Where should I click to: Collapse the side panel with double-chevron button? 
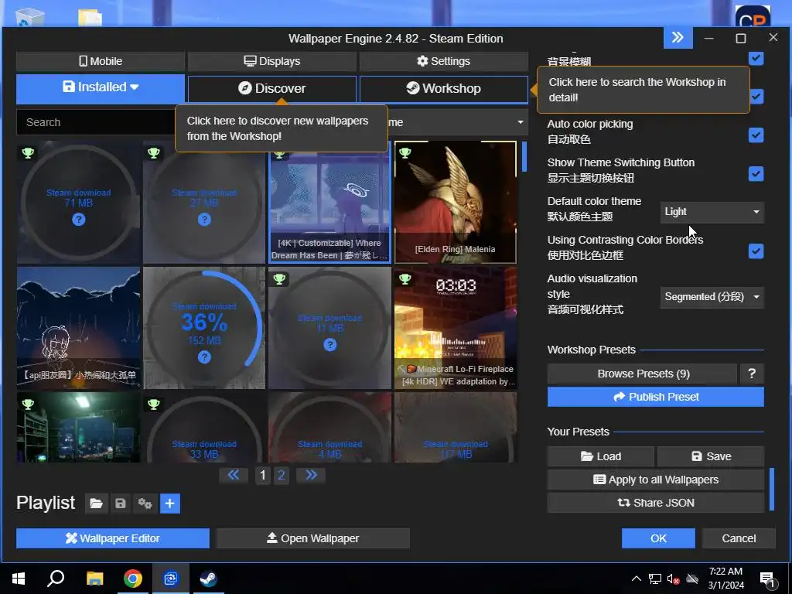pos(678,38)
